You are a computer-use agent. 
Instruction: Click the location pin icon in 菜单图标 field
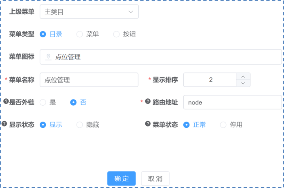coord(49,57)
